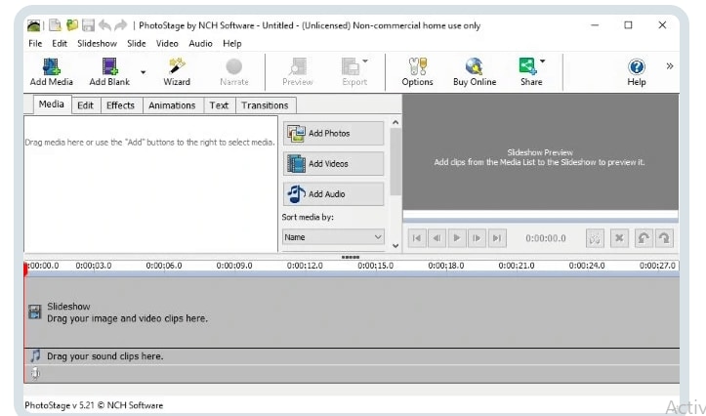Viewport: 706px width, 416px height.
Task: Open the File menu
Action: pyautogui.click(x=35, y=44)
